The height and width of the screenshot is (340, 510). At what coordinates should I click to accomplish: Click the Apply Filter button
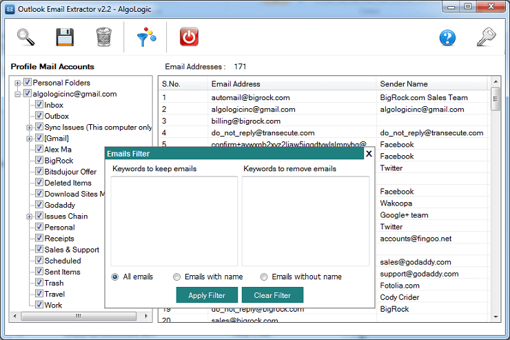[207, 295]
